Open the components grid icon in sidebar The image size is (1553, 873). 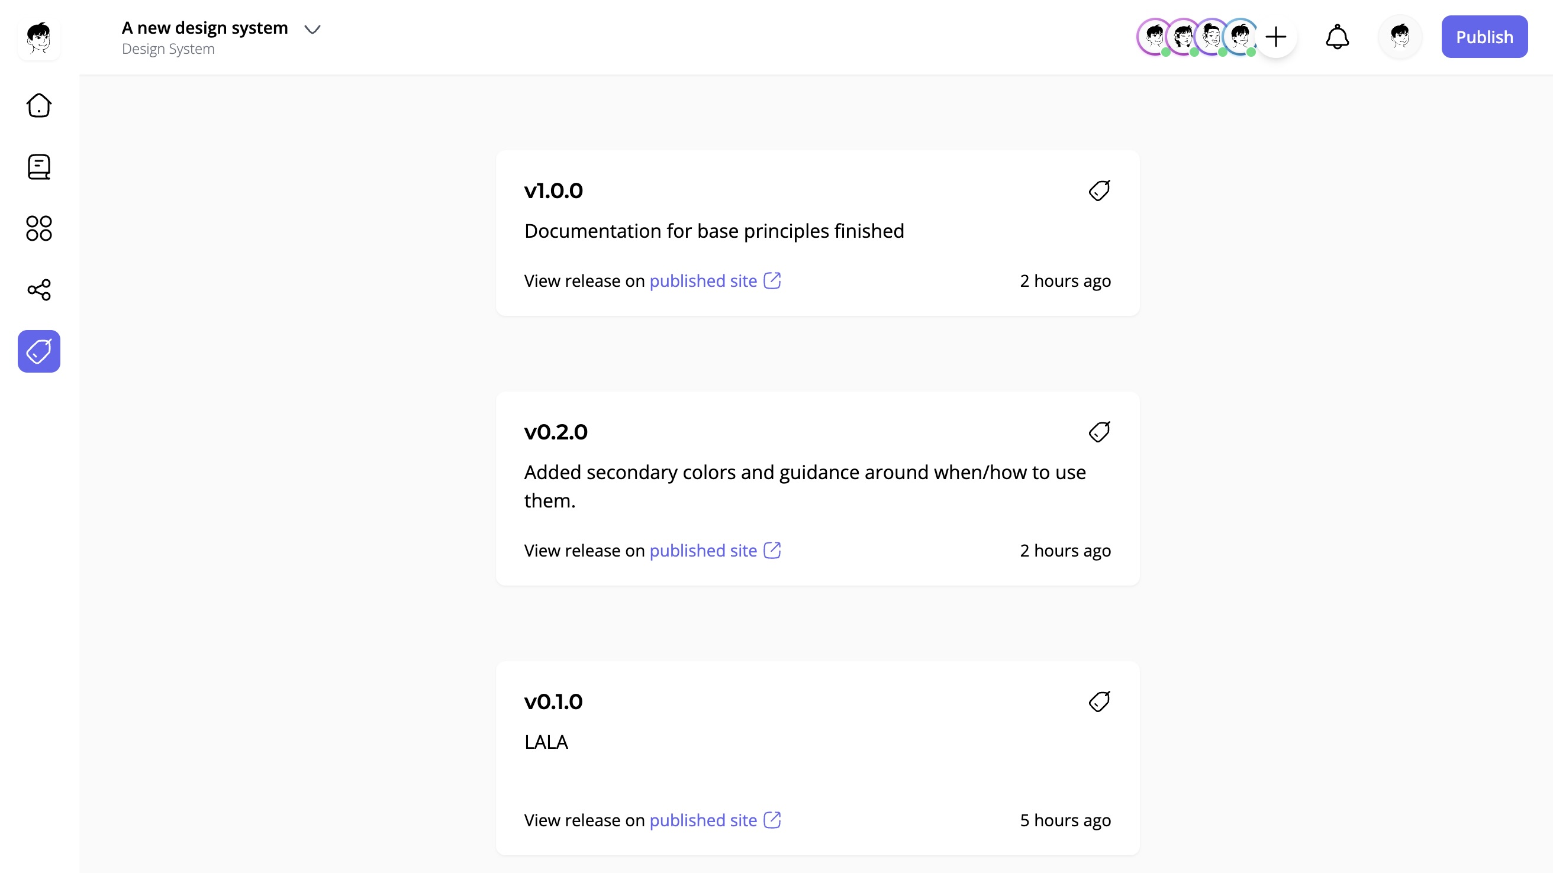pyautogui.click(x=39, y=228)
